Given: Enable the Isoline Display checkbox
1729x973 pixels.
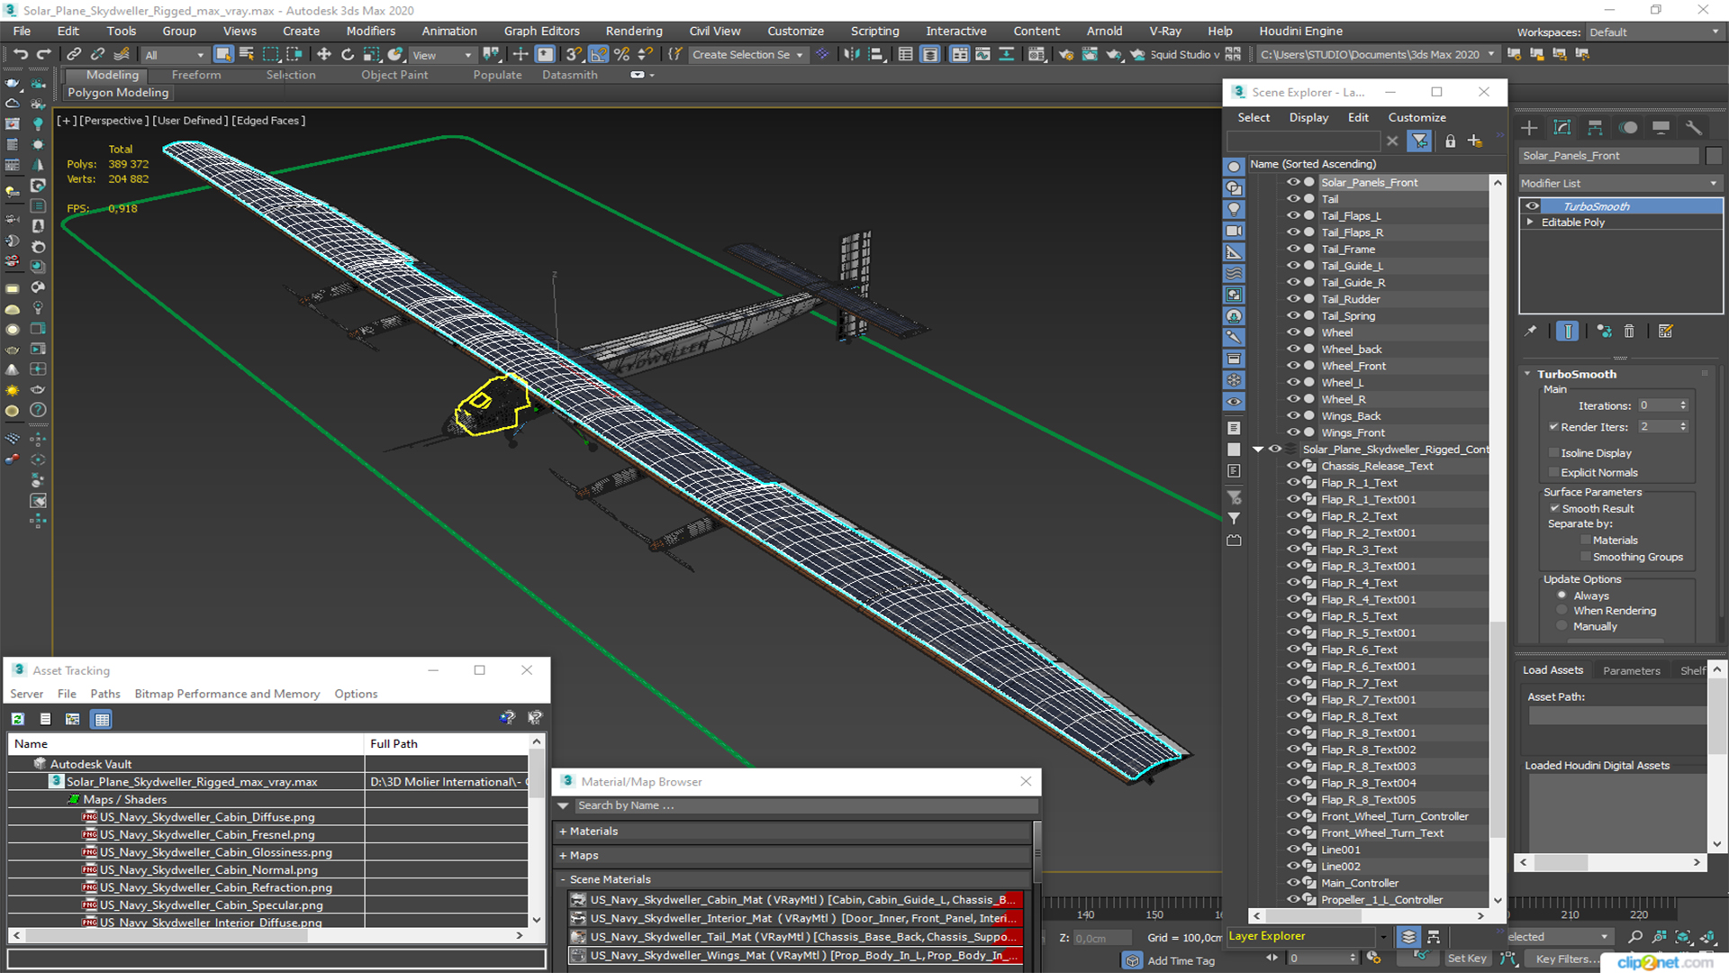Looking at the screenshot, I should (x=1553, y=452).
